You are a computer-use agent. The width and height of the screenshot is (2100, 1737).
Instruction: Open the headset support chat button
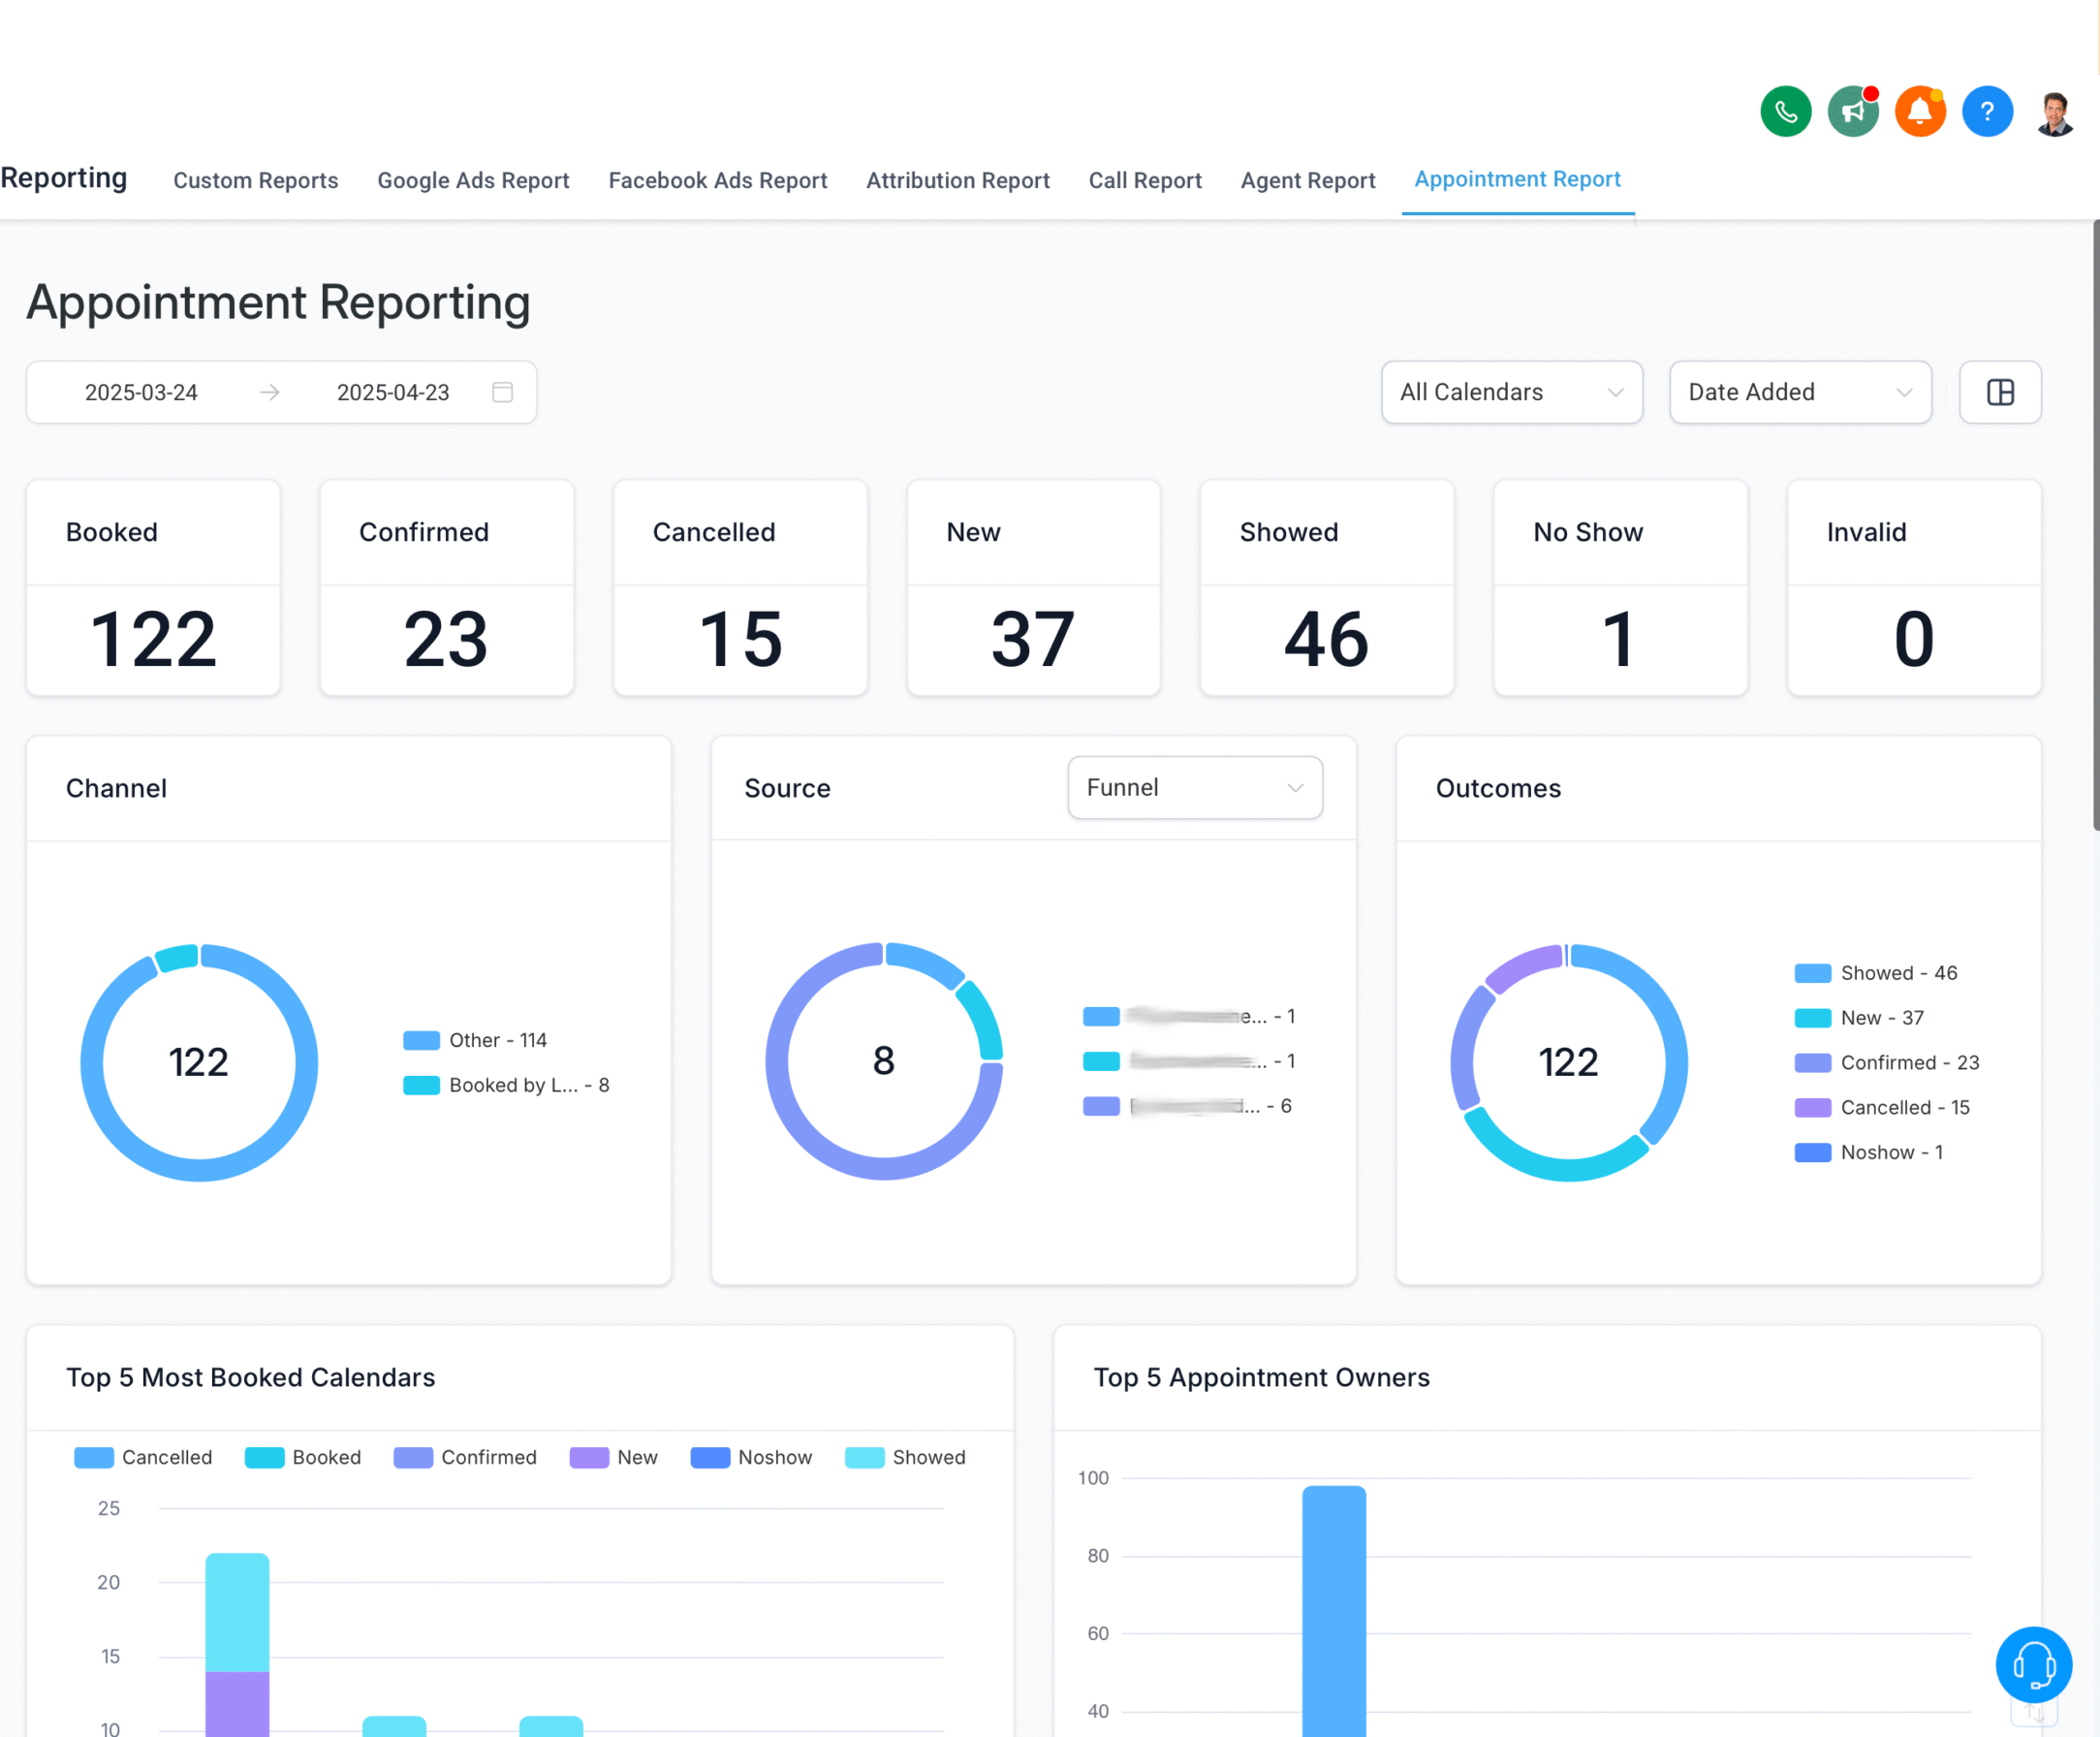pyautogui.click(x=2033, y=1664)
